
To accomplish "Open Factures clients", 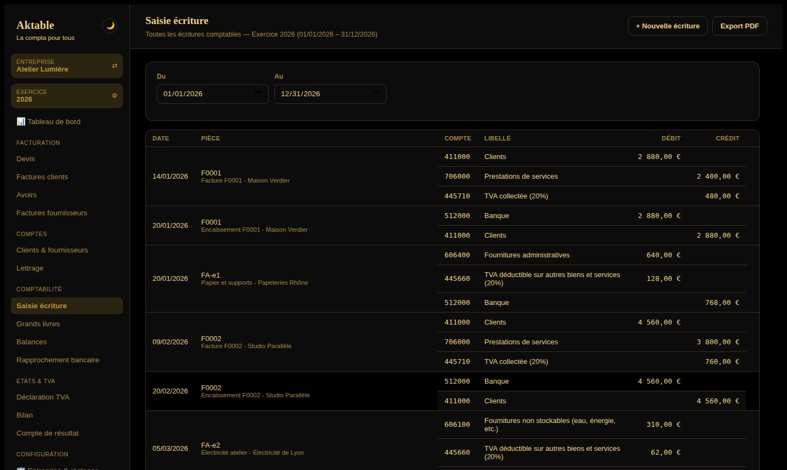I will [x=67, y=177].
